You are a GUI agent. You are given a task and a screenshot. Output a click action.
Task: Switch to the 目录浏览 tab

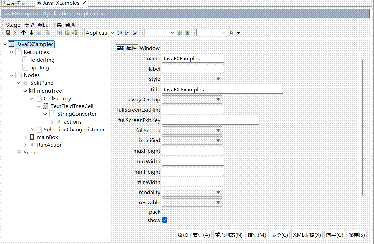(x=16, y=3)
